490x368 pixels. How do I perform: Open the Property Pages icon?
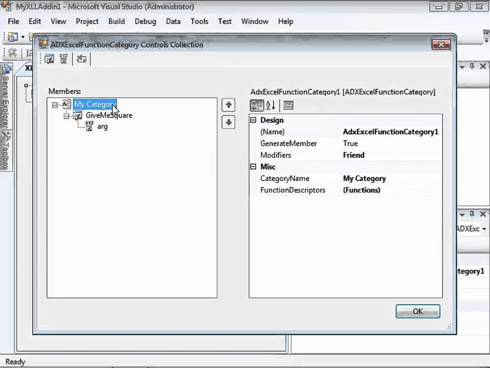(288, 105)
